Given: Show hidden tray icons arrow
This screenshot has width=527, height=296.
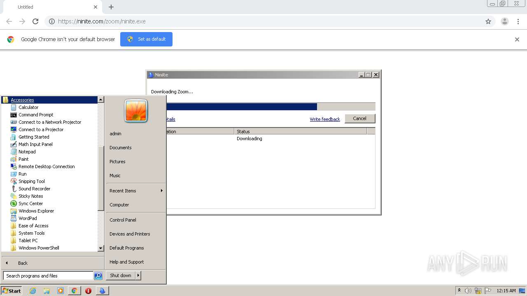Looking at the screenshot, I should (459, 291).
